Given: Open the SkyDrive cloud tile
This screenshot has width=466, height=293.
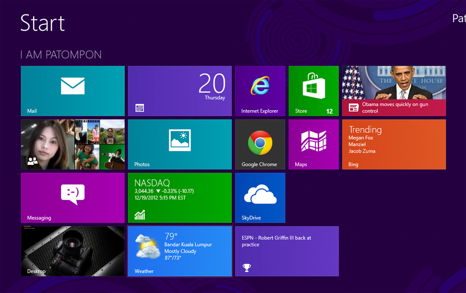Looking at the screenshot, I should pyautogui.click(x=260, y=198).
